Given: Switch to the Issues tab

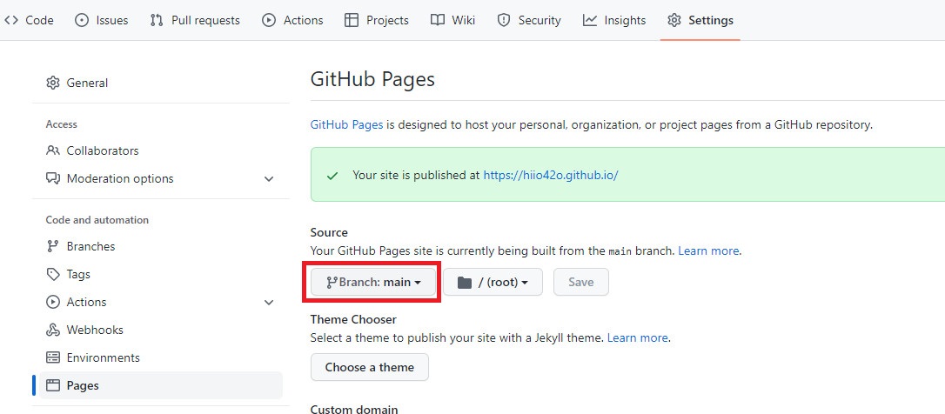Looking at the screenshot, I should coord(102,20).
